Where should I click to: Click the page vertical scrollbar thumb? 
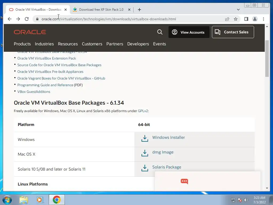[267, 58]
